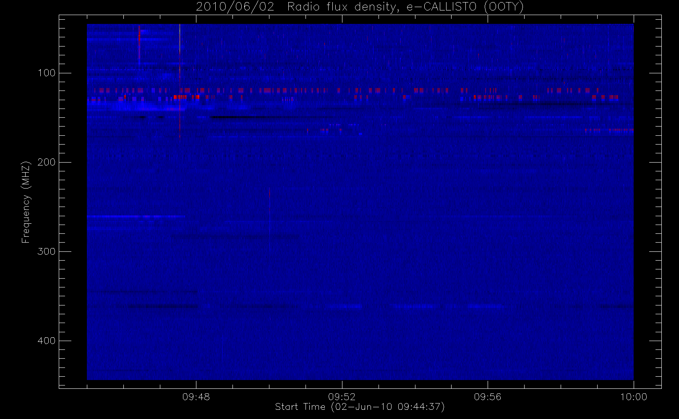Viewport: 679px width, 419px height.
Task: Click the plot title "2010/06/02 Radio flux density, e-CALLISTO (OOTY)"
Action: click(x=360, y=7)
